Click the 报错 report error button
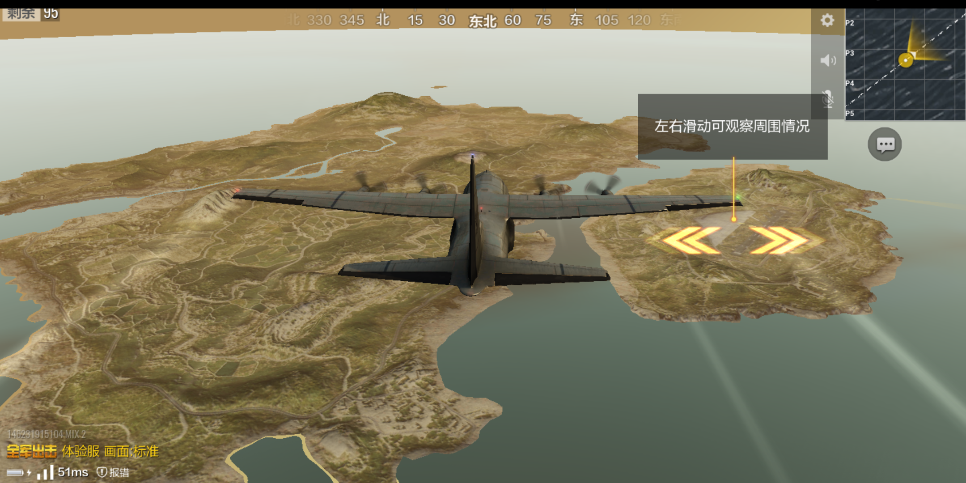The height and width of the screenshot is (483, 966). pos(114,472)
